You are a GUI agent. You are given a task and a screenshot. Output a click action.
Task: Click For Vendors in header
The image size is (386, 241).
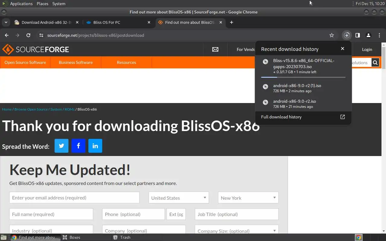tap(246, 49)
